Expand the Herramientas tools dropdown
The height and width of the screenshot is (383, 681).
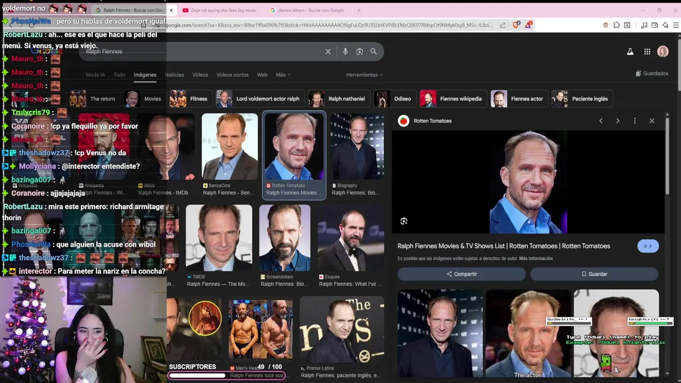tap(364, 75)
